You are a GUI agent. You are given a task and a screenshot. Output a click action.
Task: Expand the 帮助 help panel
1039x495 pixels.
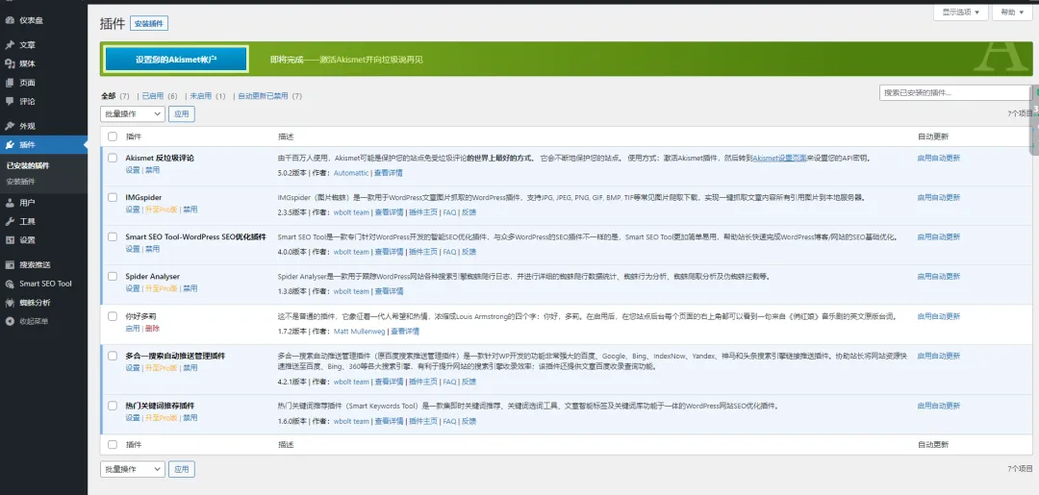coord(1011,12)
